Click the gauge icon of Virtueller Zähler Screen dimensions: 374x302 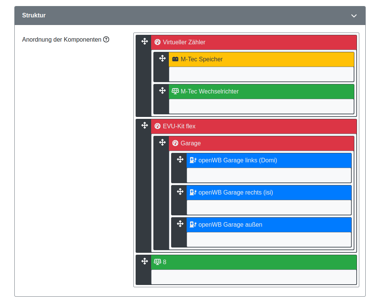coord(158,42)
